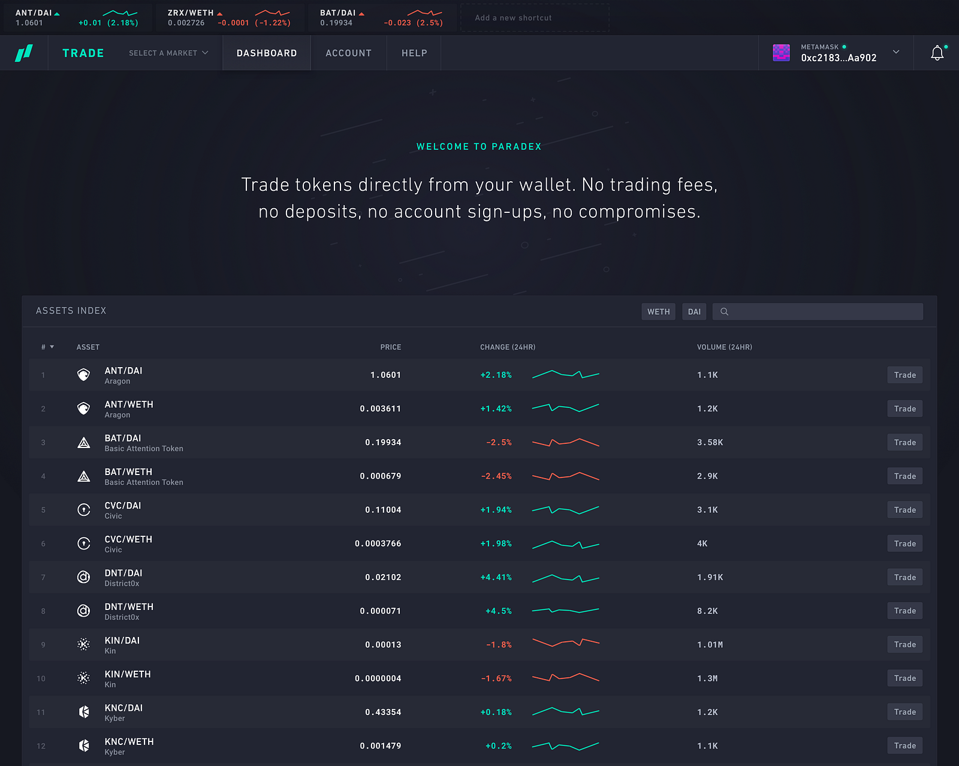Image resolution: width=959 pixels, height=766 pixels.
Task: Click the Kin icon in KIN/DAI row
Action: point(84,644)
